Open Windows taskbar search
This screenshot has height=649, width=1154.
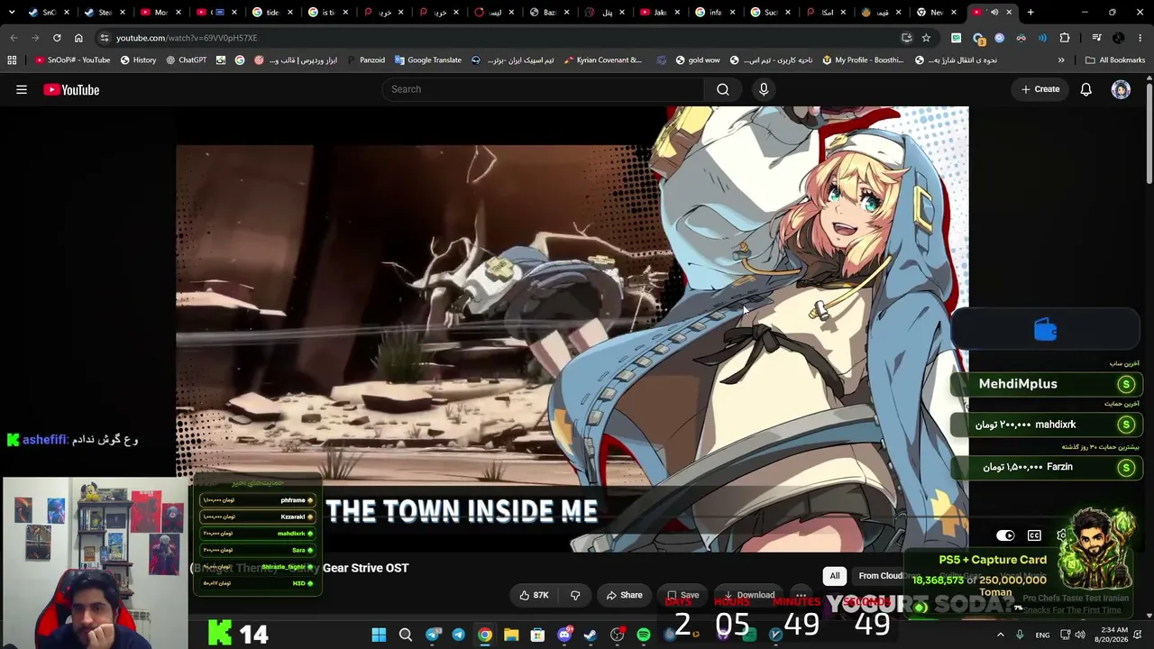coord(406,635)
